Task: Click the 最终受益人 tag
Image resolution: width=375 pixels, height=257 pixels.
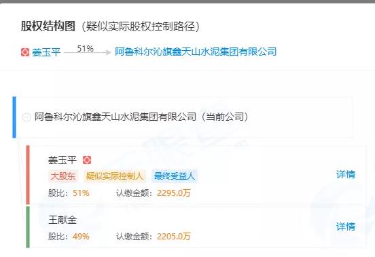Action: coord(175,176)
